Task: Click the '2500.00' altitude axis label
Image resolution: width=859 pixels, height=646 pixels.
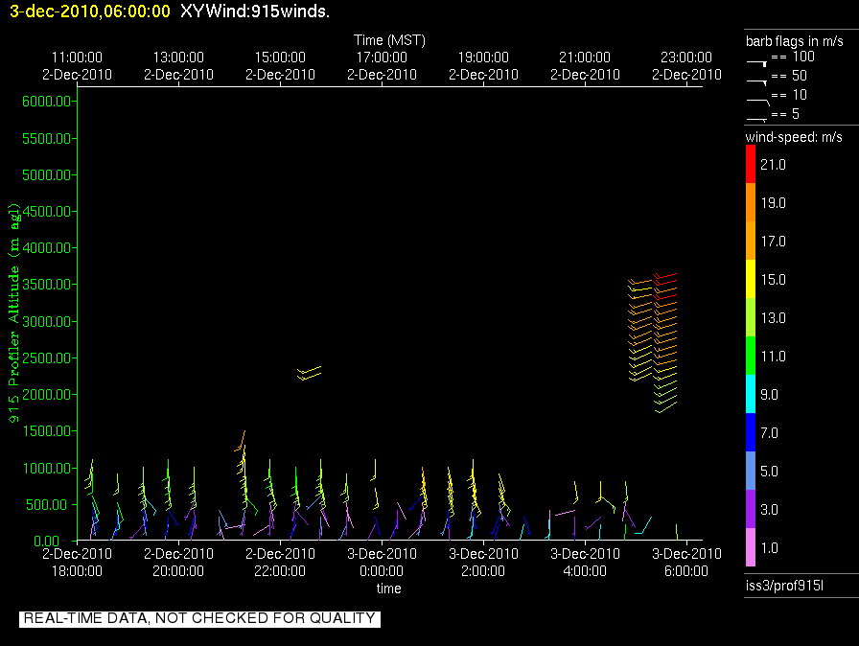Action: 47,358
